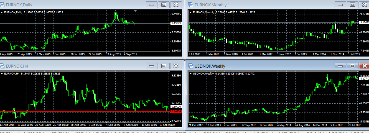Click the EURNOK,Monthly window chart icon
The width and height of the screenshot is (369, 133).
191,5
